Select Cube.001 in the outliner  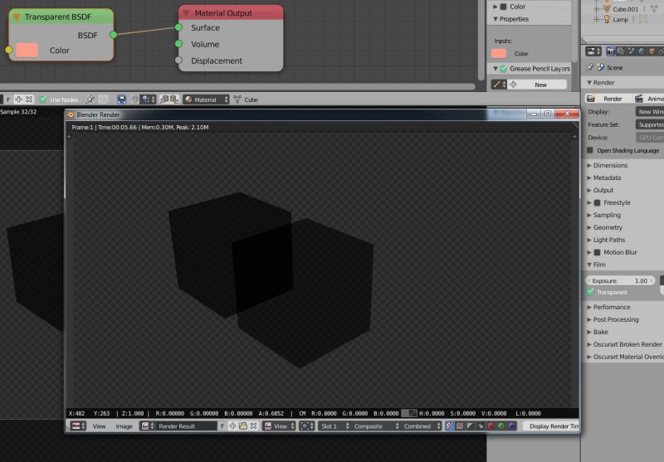(625, 9)
